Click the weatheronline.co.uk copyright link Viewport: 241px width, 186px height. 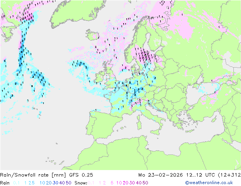[209, 183]
